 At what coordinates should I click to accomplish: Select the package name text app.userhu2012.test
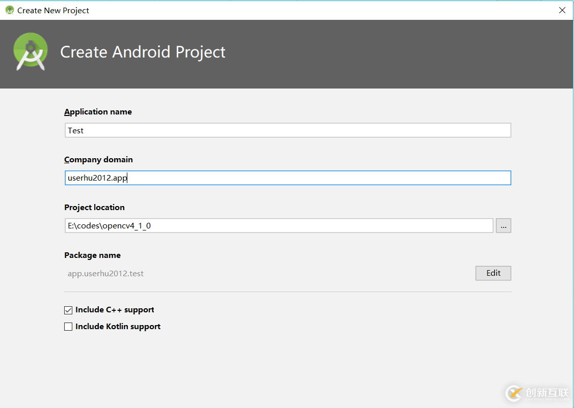tap(105, 273)
